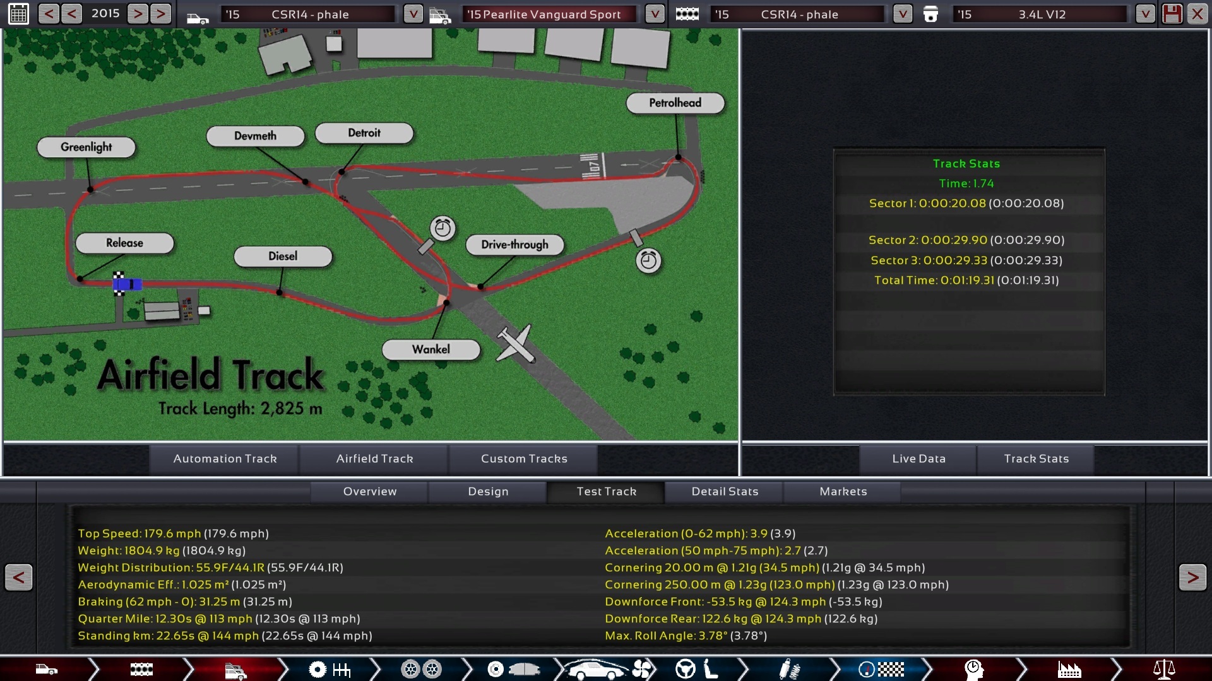Viewport: 1212px width, 681px height.
Task: Click the Wankel corner label on map
Action: pos(431,349)
